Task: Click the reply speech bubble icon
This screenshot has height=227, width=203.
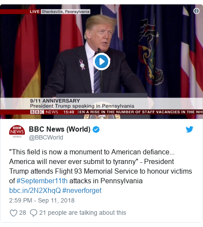Action: coord(34,213)
